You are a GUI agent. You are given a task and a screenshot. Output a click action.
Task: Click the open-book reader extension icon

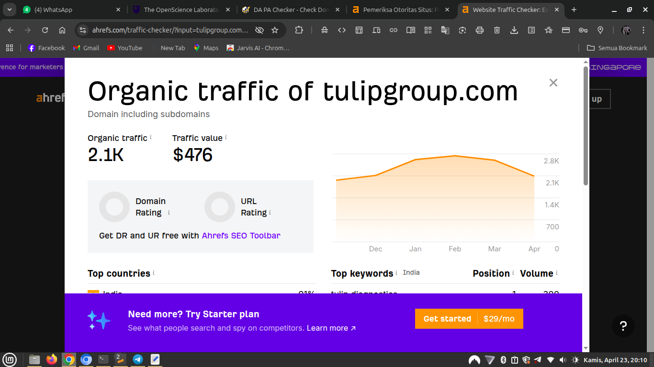pyautogui.click(x=411, y=30)
